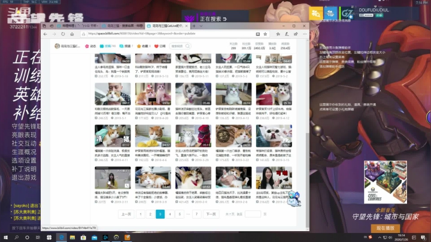The width and height of the screenshot is (431, 242).
Task: Open 选项设置 in Overwatch menu
Action: click(24, 161)
